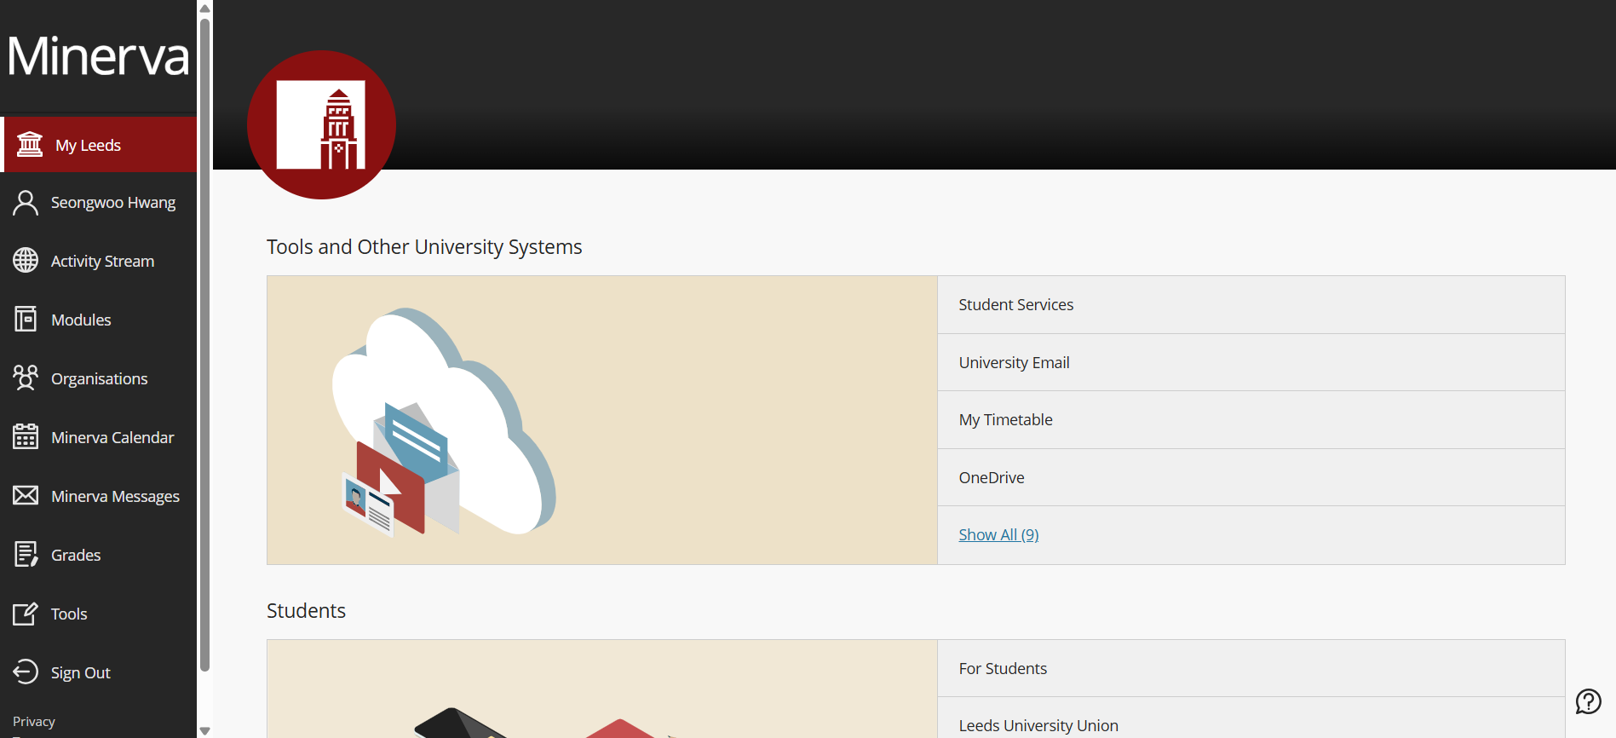This screenshot has height=738, width=1616.
Task: Open Minerva Messages from the sidebar
Action: 99,496
